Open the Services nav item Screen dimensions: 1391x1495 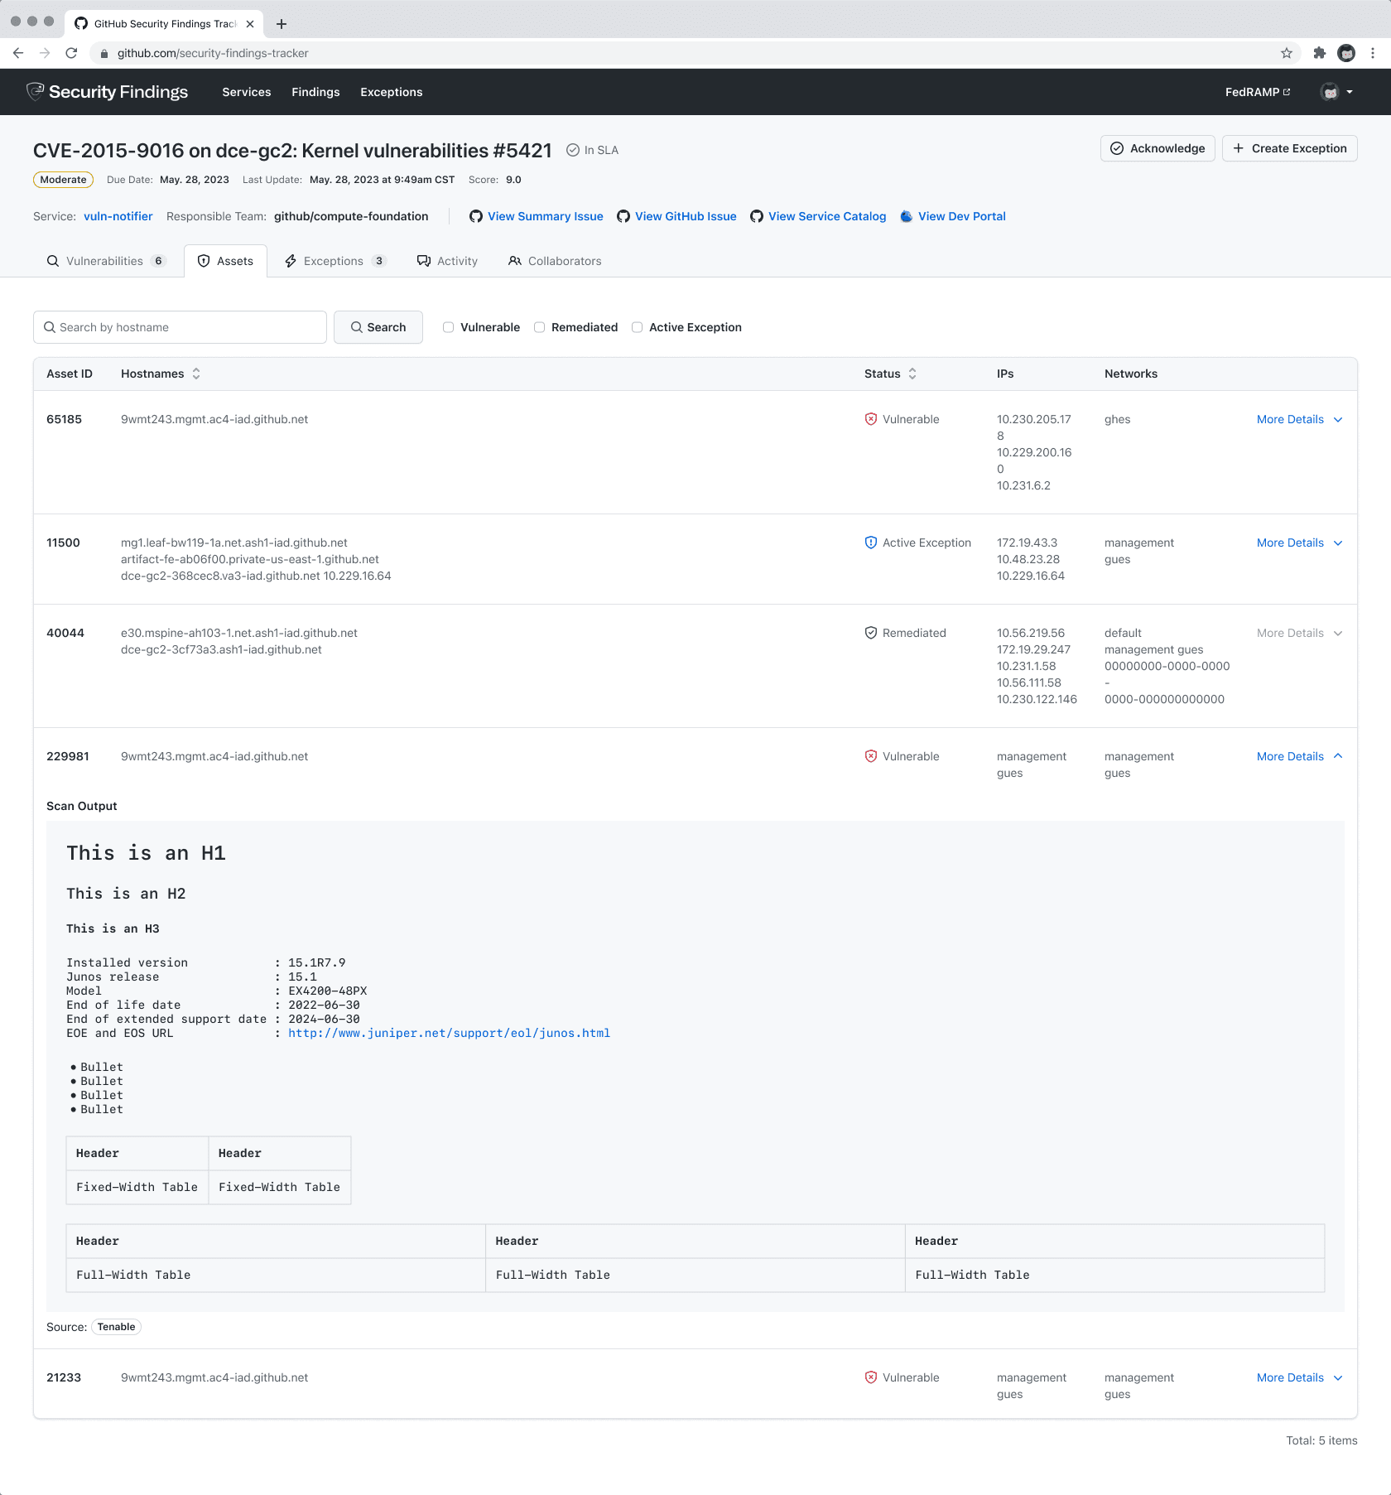coord(247,92)
